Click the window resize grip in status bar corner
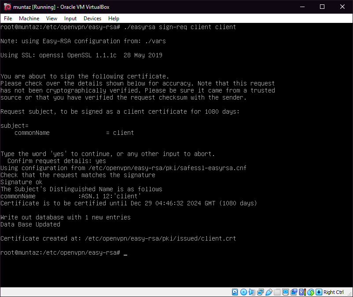This screenshot has height=297, width=353. point(349,294)
